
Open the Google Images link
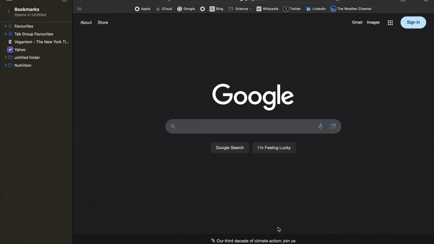(x=373, y=22)
